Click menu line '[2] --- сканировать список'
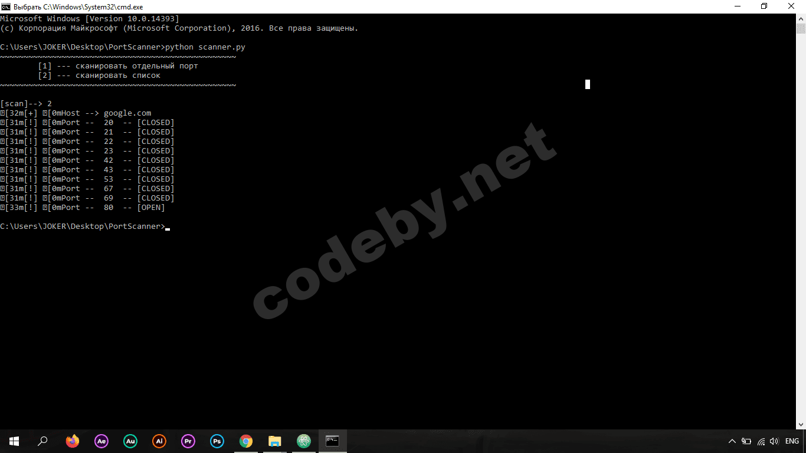Viewport: 806px width, 453px height. pyautogui.click(x=99, y=75)
